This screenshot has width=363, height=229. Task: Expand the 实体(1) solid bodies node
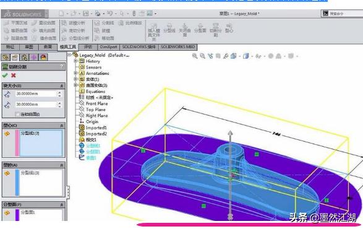click(x=75, y=79)
